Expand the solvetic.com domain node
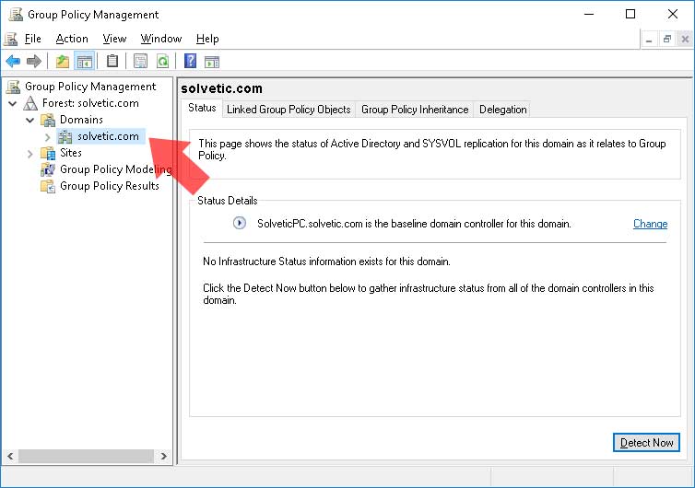695x488 pixels. [x=47, y=137]
